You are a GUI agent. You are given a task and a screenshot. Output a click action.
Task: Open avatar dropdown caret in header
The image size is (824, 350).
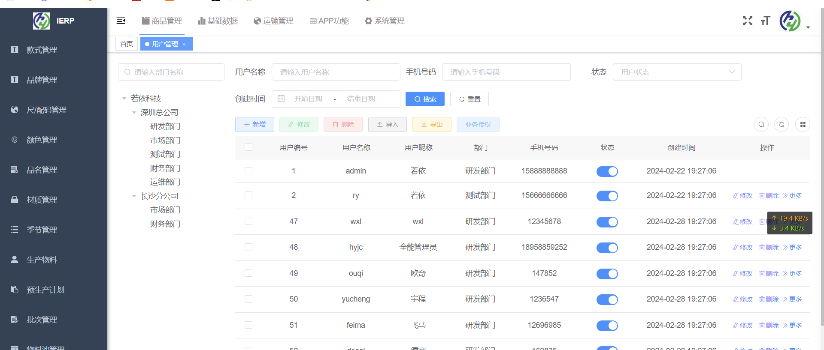pos(808,27)
